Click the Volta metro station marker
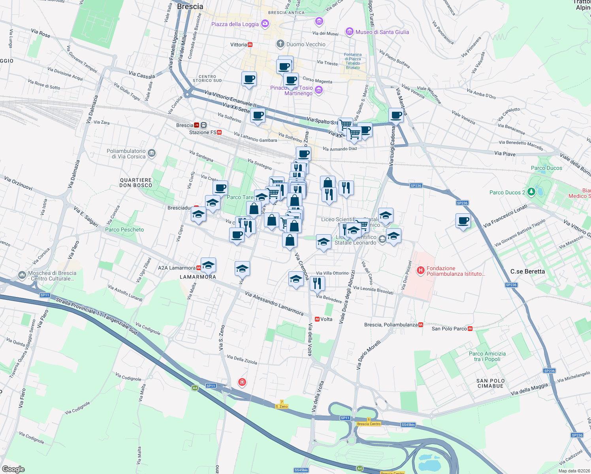The image size is (591, 474). (316, 318)
